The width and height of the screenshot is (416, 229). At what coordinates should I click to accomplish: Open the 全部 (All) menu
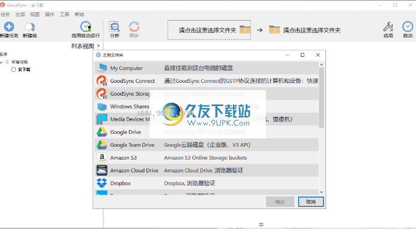pos(20,14)
